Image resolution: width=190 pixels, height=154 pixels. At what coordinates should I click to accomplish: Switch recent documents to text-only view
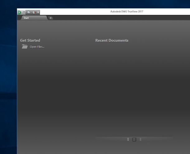point(140,139)
